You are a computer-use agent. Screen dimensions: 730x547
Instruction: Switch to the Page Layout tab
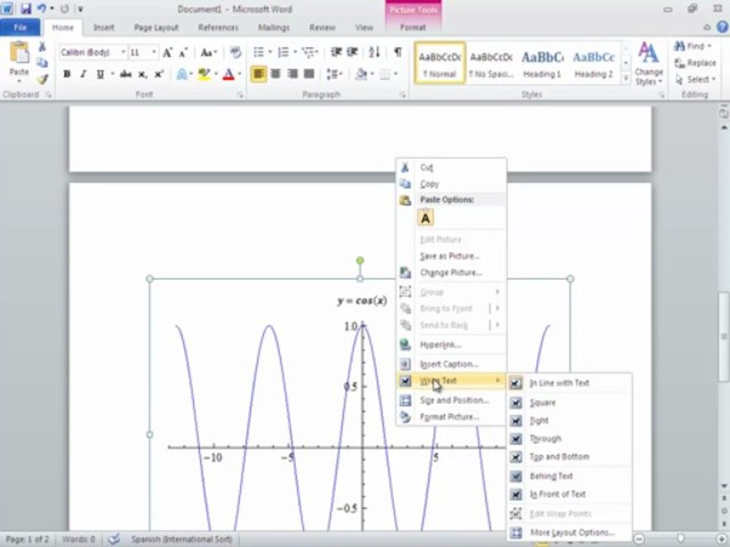click(156, 27)
